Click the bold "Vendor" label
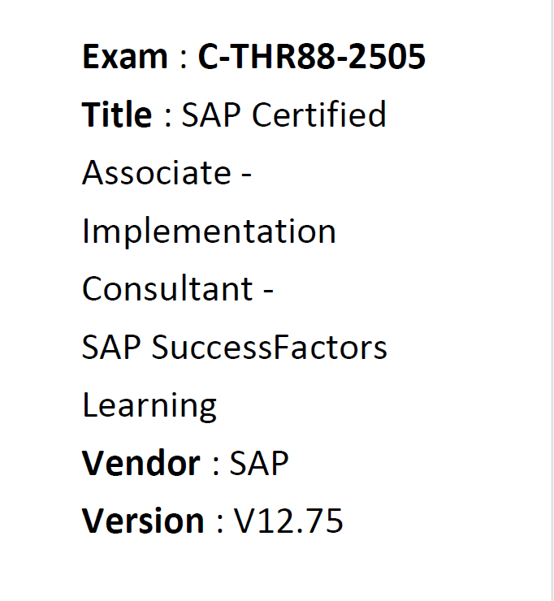554x601 pixels. 141,464
